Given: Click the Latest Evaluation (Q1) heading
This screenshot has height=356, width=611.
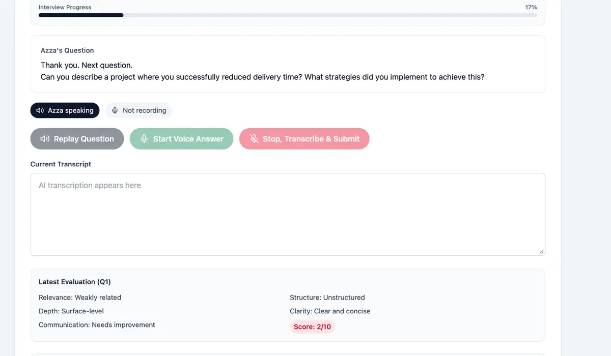Looking at the screenshot, I should [x=75, y=282].
